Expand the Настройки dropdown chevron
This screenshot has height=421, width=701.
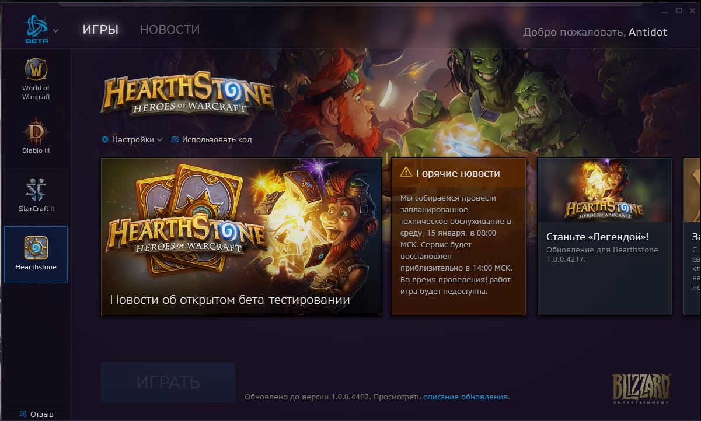159,140
